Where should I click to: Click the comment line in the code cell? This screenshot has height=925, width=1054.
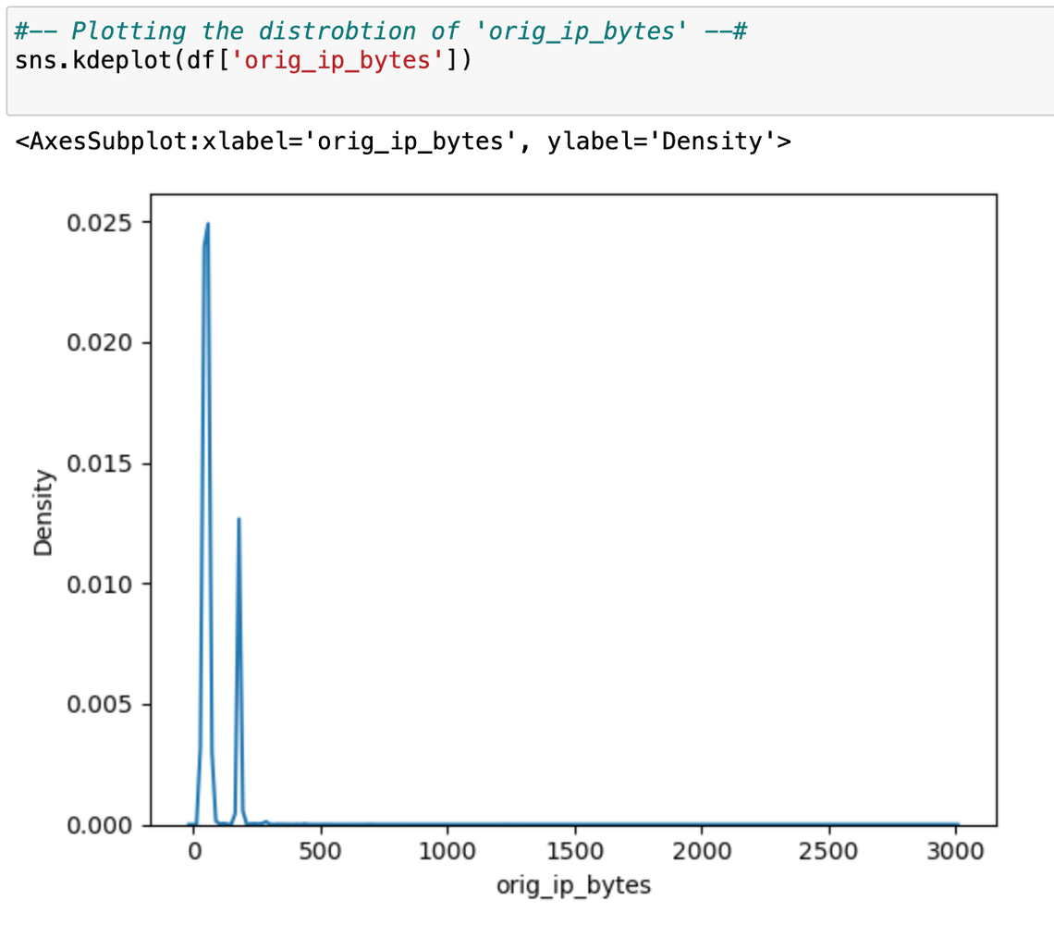(381, 31)
